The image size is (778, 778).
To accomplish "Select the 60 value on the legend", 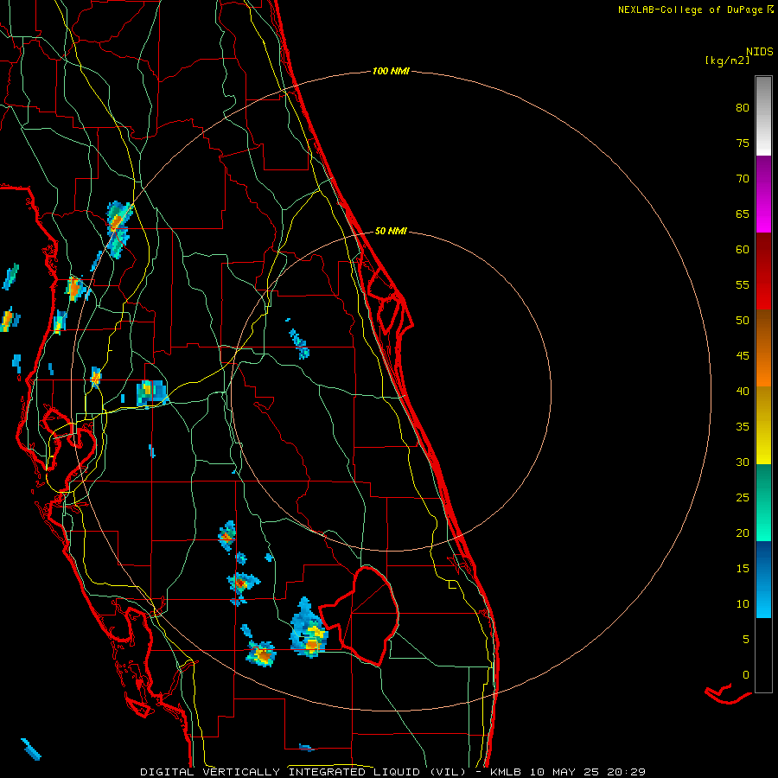I will 743,250.
